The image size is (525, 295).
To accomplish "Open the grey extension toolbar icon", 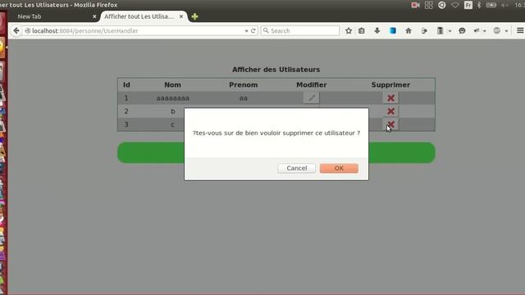I will (440, 31).
